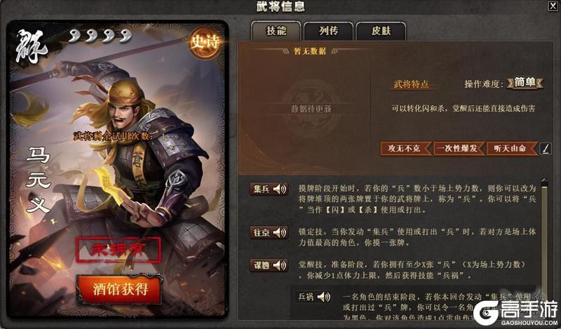Play the 往京 skill voice speaker icon

[280, 232]
